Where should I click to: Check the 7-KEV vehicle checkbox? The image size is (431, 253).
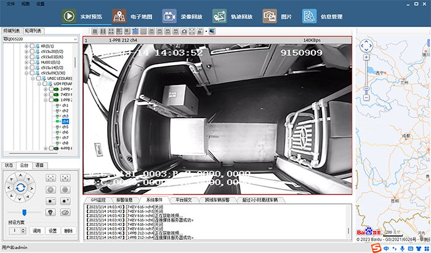point(51,95)
